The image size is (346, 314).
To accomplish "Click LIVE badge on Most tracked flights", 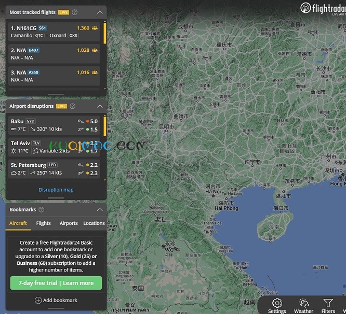I will [x=63, y=12].
